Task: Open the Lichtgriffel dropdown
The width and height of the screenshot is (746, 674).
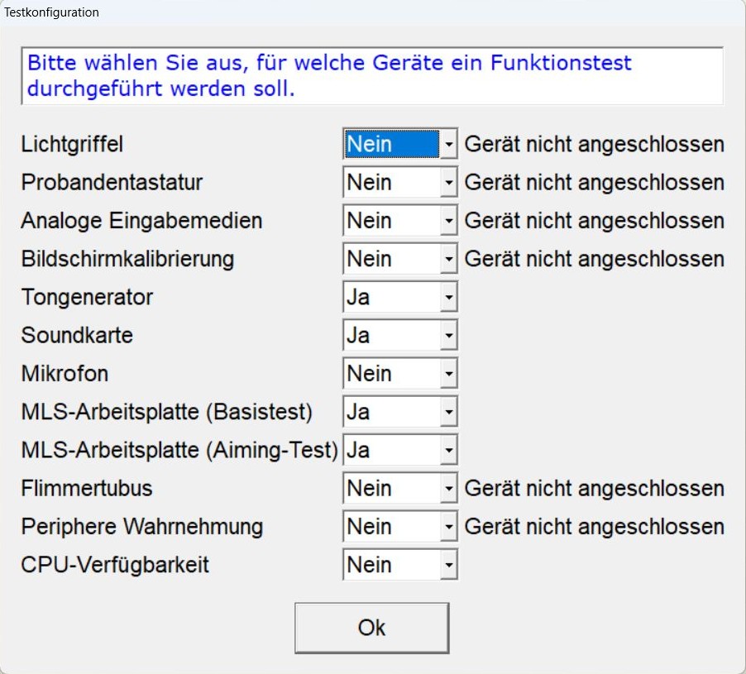Action: [448, 145]
